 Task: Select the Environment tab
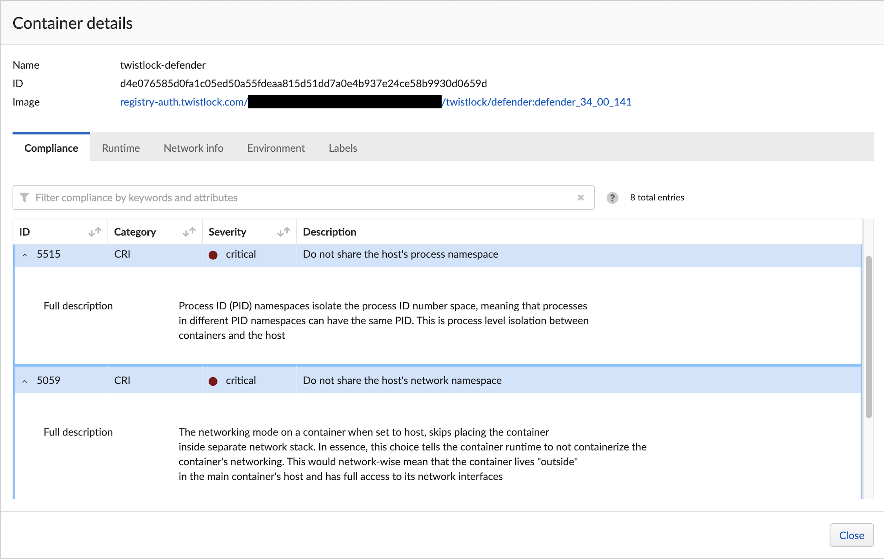[276, 148]
